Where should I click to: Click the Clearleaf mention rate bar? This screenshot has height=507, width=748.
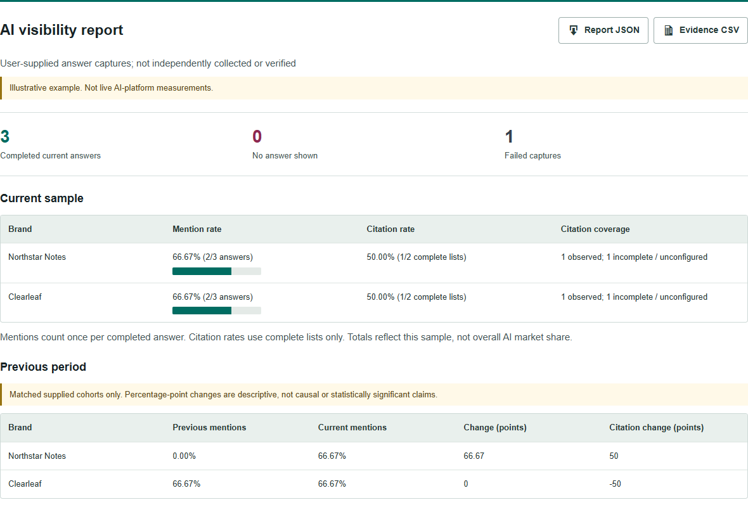point(217,311)
